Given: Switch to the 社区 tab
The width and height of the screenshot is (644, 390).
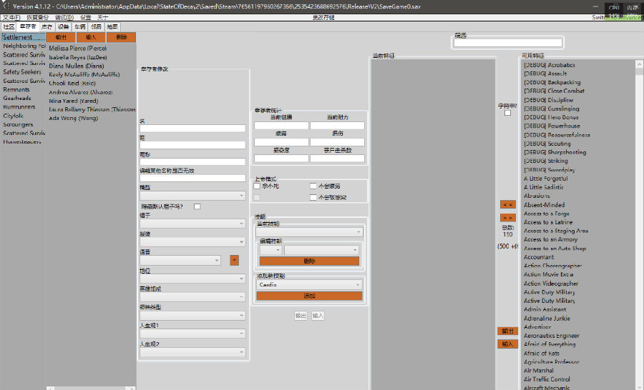Looking at the screenshot, I should (9, 26).
